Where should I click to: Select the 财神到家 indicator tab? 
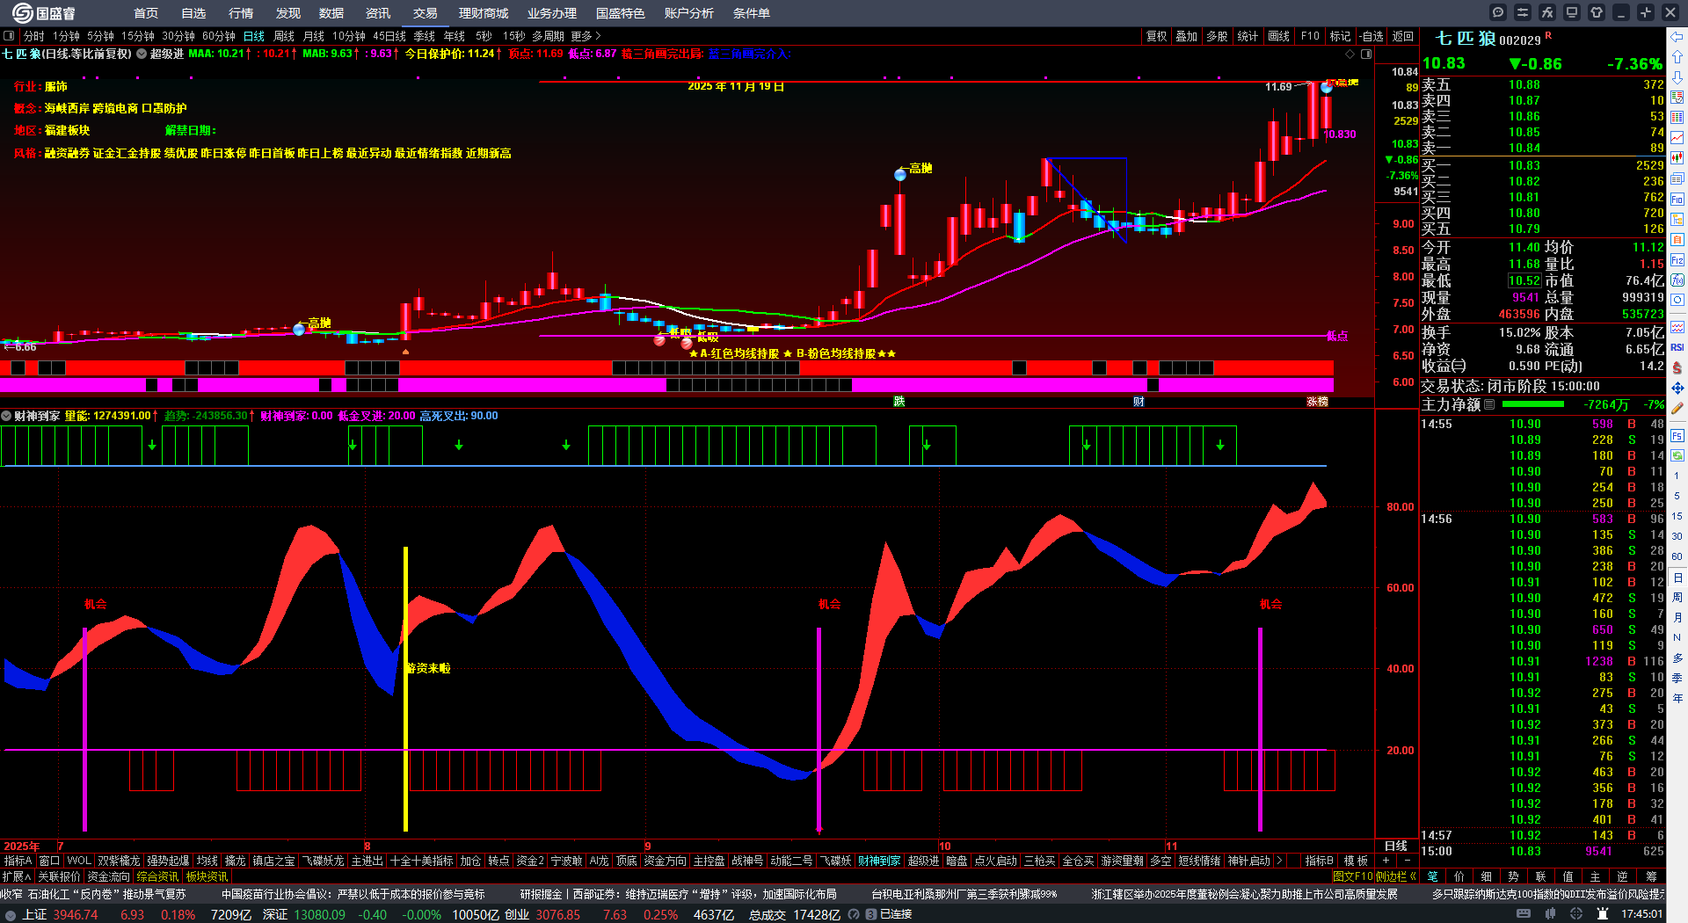879,861
